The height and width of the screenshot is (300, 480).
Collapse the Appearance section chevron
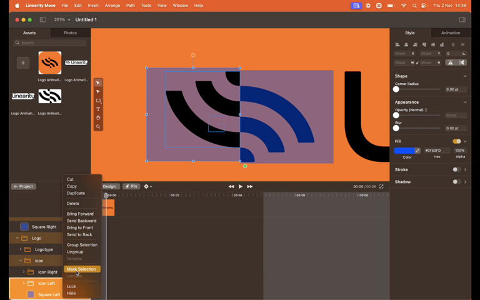click(x=465, y=102)
